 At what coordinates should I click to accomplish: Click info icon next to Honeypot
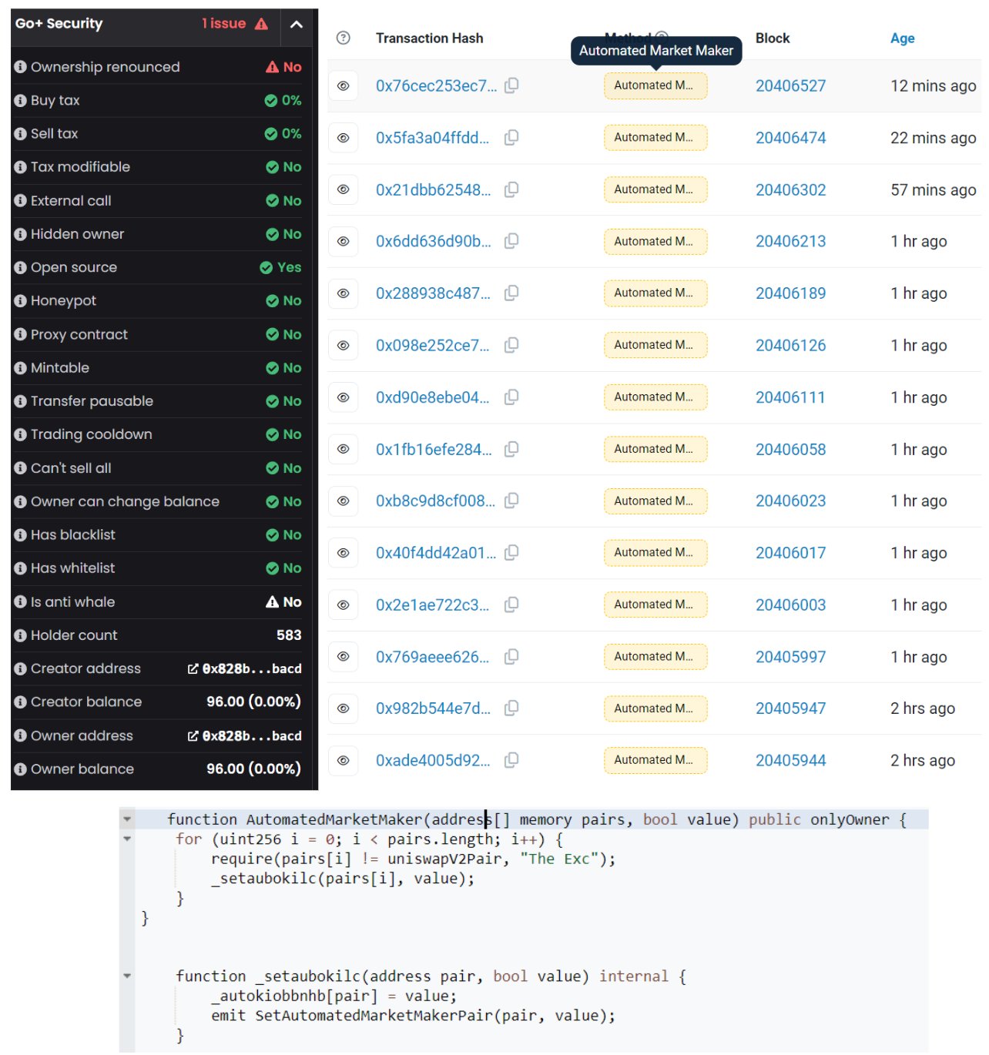[x=21, y=301]
